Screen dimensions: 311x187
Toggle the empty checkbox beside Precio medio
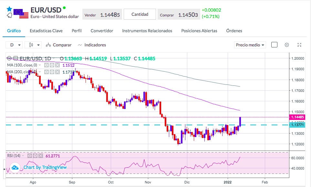[x=274, y=45]
